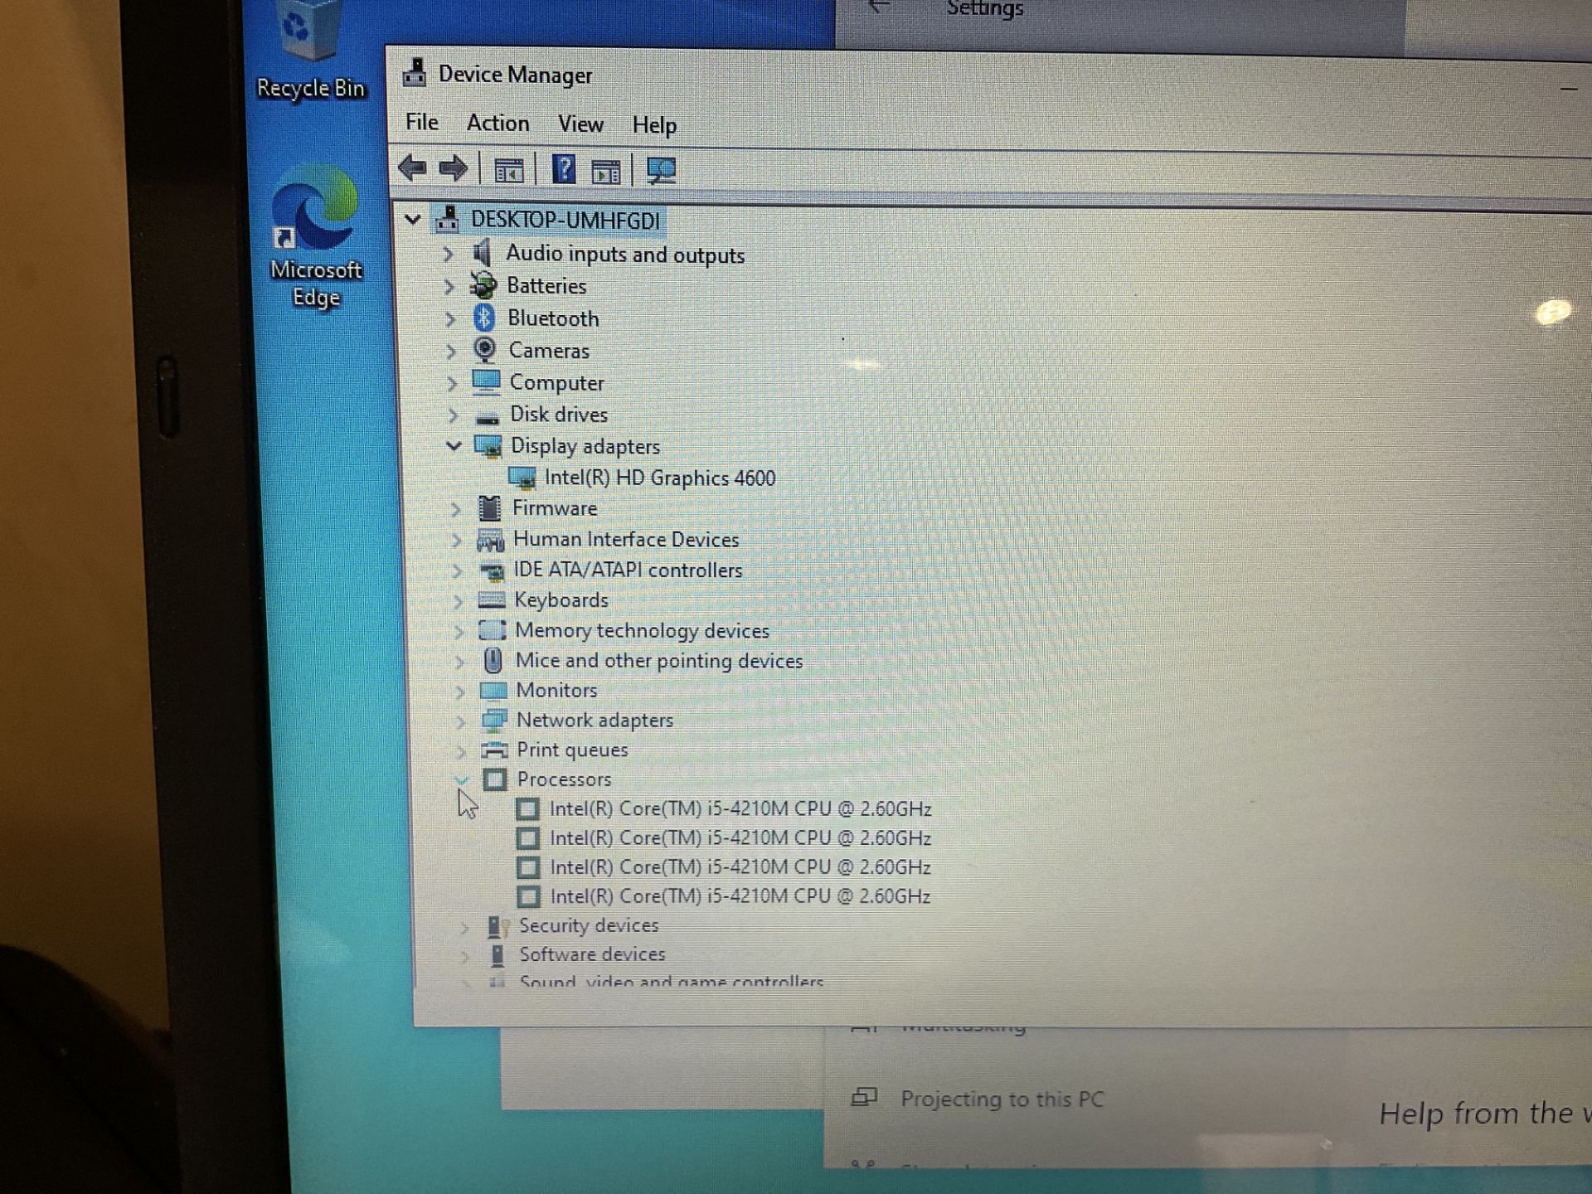Image resolution: width=1592 pixels, height=1194 pixels.
Task: Select last i5-4210M processor entry
Action: (x=740, y=896)
